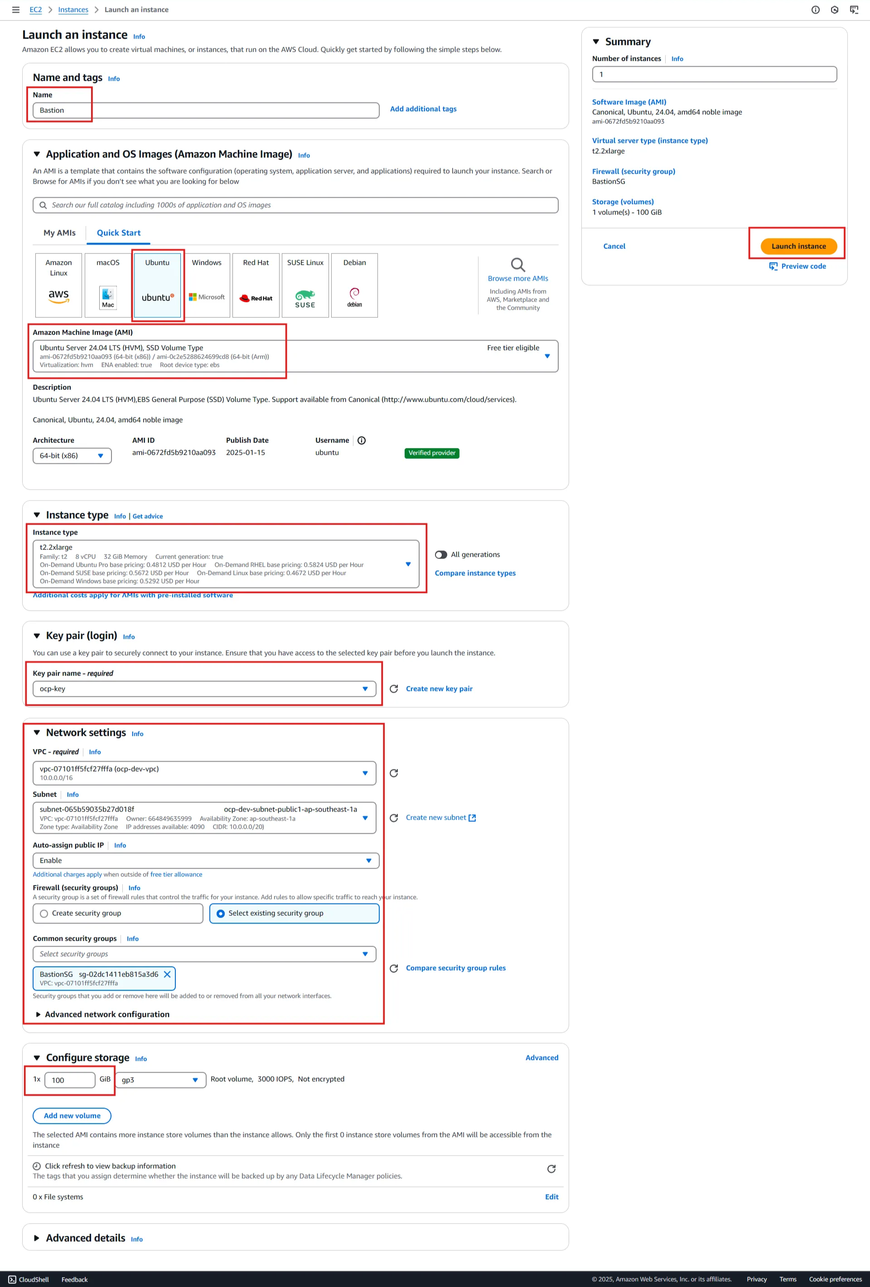Select the Ubuntu AMI tile

(x=158, y=285)
